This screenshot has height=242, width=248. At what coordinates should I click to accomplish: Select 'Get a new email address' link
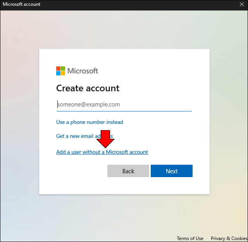84,136
